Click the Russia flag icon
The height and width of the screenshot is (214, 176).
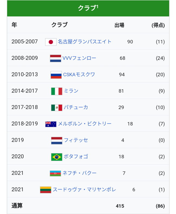click(x=56, y=75)
